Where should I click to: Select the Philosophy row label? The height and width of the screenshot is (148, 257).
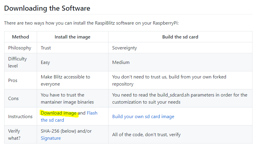20,48
